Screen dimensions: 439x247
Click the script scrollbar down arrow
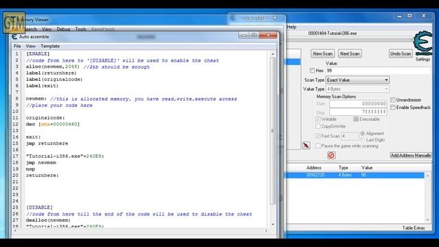tap(273, 224)
